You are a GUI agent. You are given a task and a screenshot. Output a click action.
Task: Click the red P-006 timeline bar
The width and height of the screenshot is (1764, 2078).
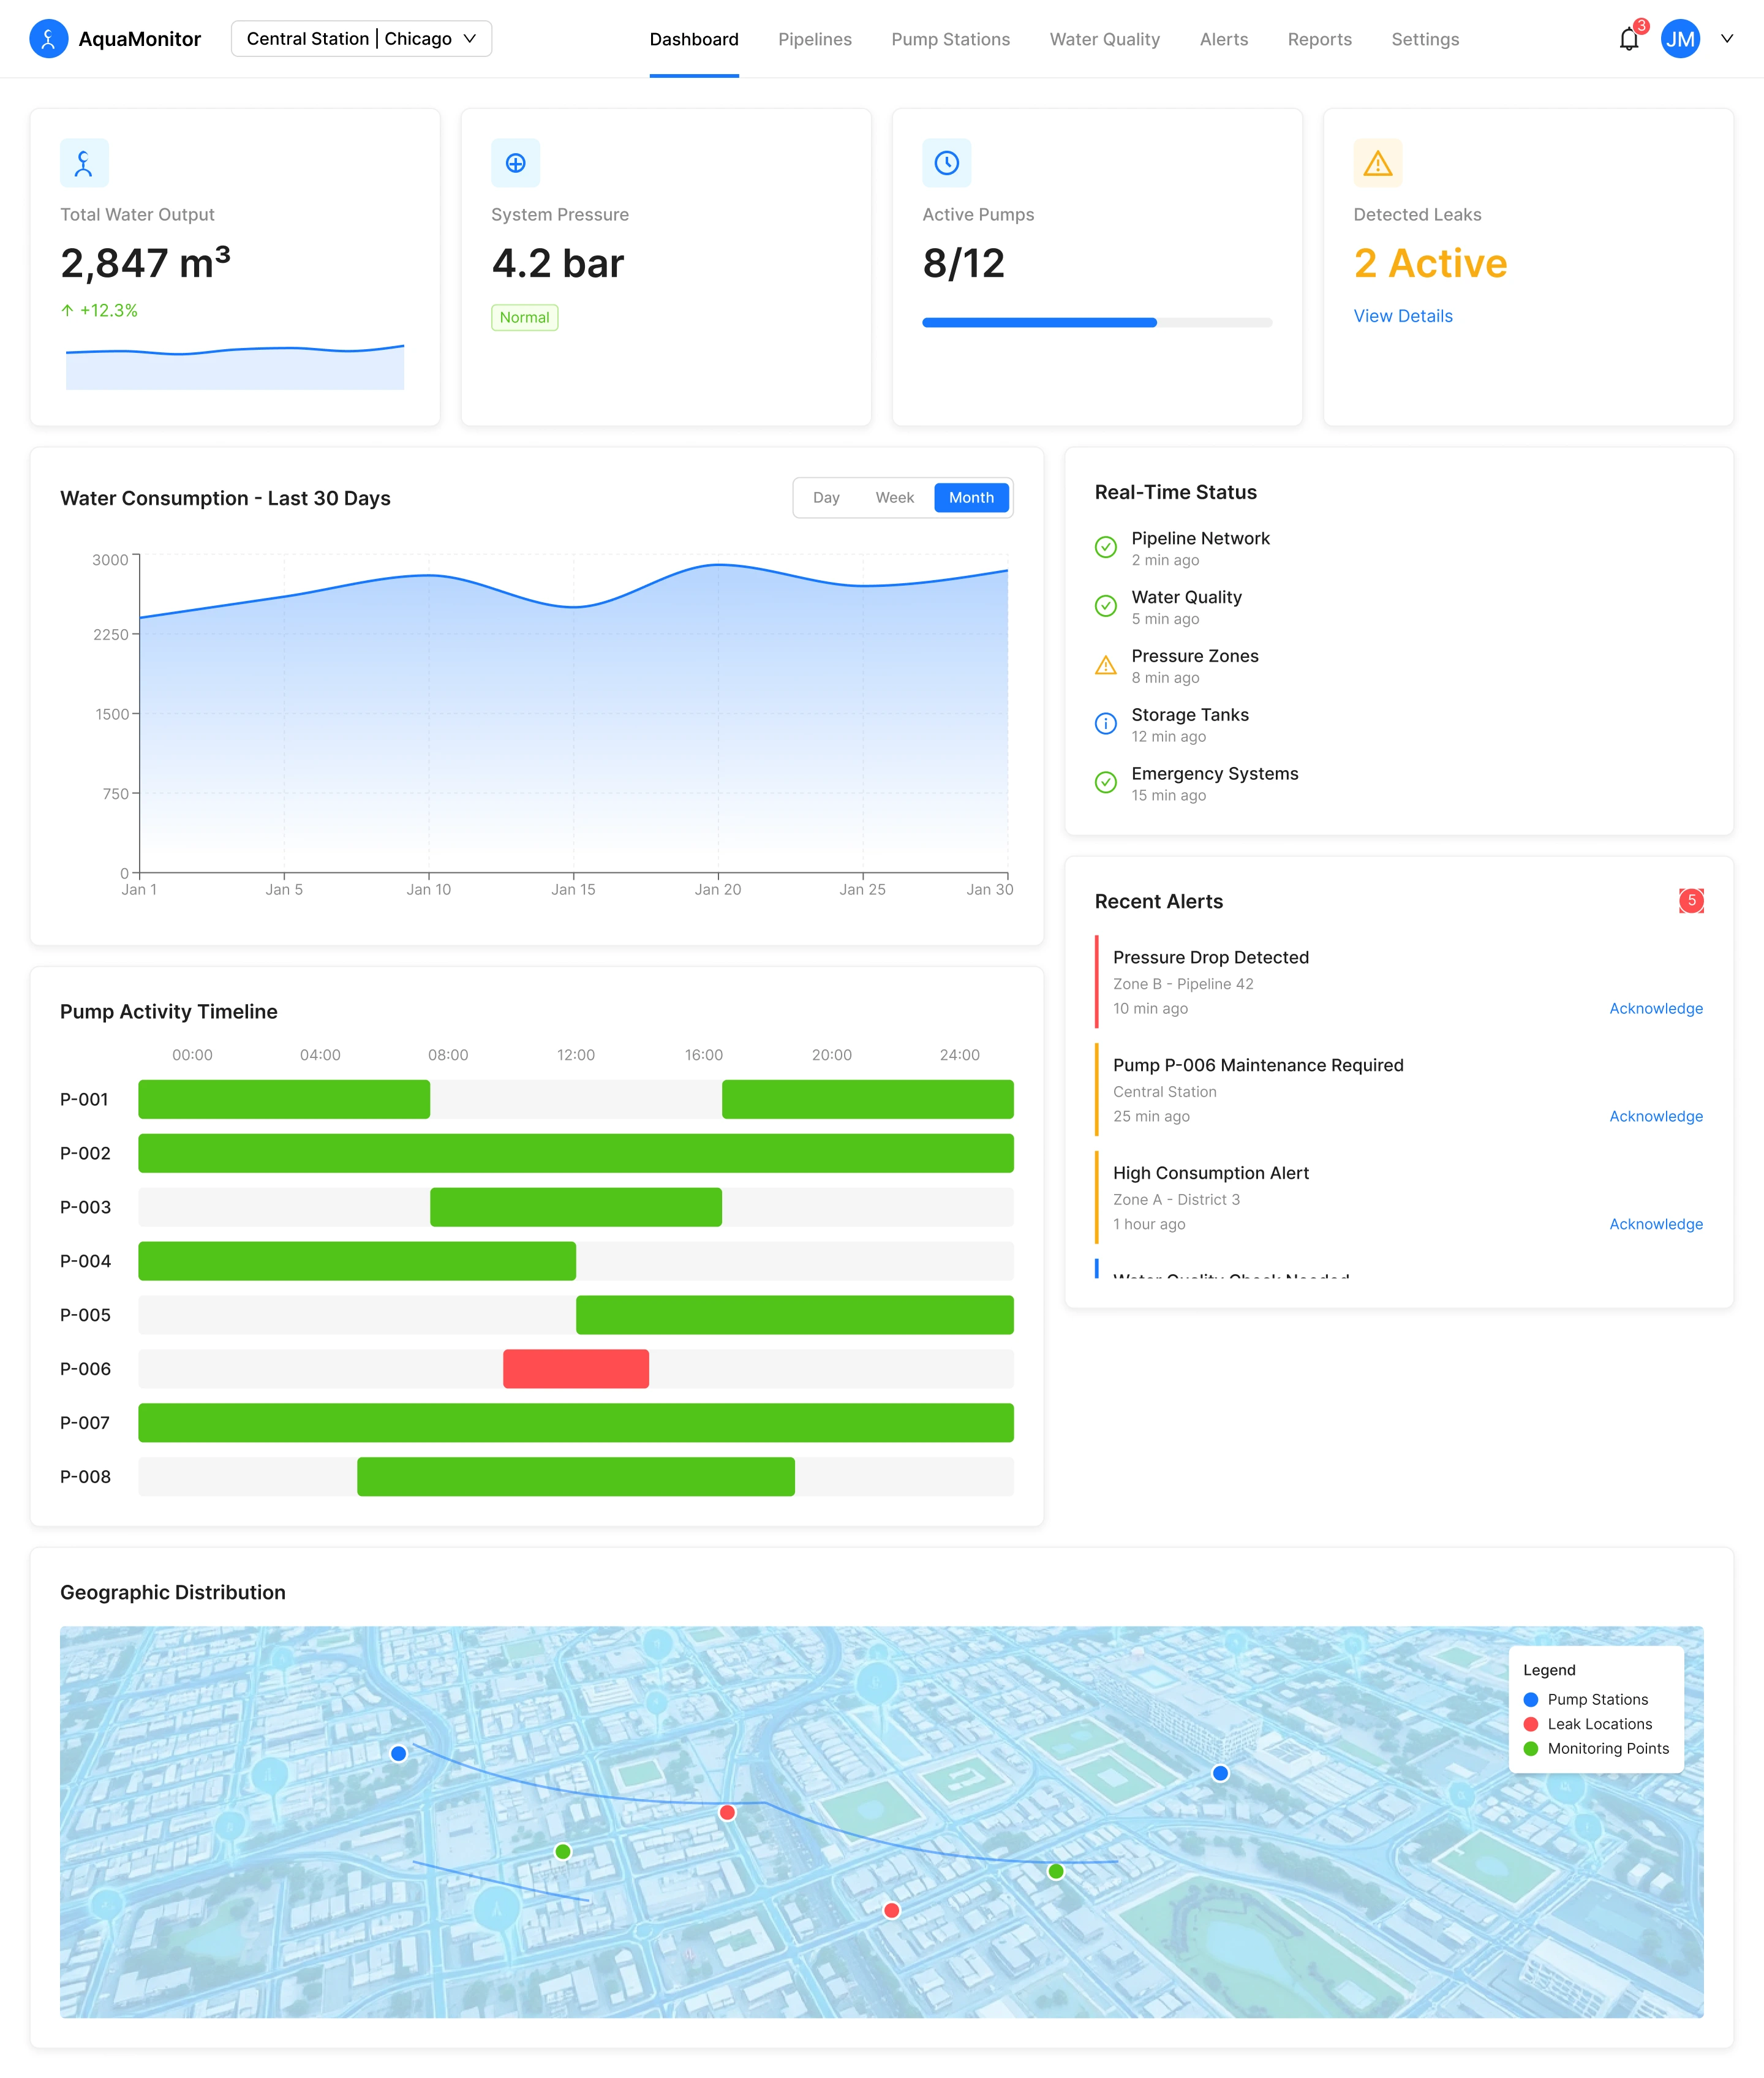point(575,1369)
